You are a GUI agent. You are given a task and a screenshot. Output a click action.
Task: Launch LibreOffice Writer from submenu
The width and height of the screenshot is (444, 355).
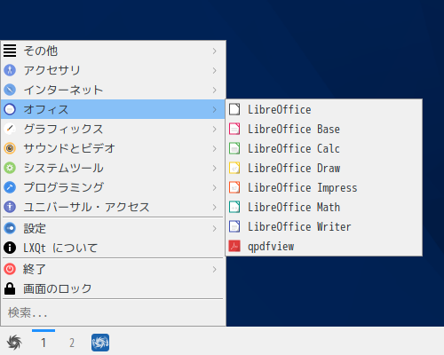coord(324,226)
